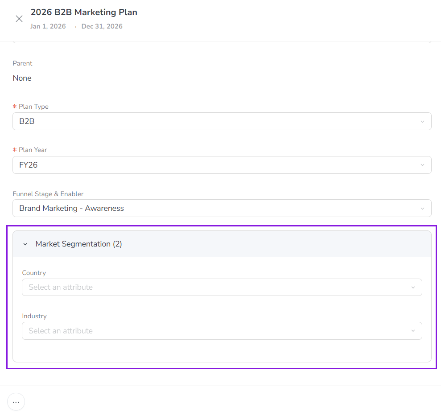Select an attribute for Country
The height and width of the screenshot is (415, 441).
[222, 288]
